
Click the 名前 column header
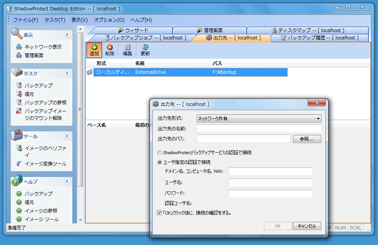(x=171, y=63)
